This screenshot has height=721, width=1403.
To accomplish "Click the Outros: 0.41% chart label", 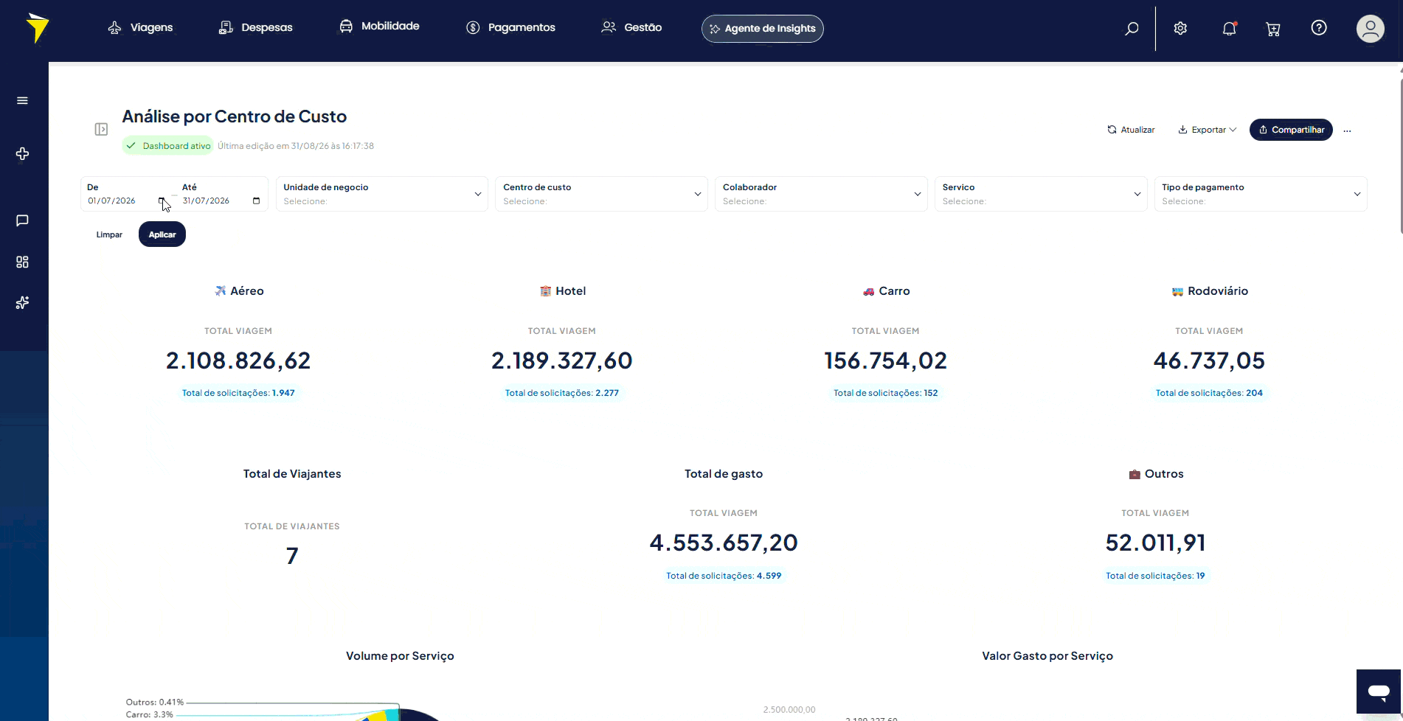I will pyautogui.click(x=155, y=702).
